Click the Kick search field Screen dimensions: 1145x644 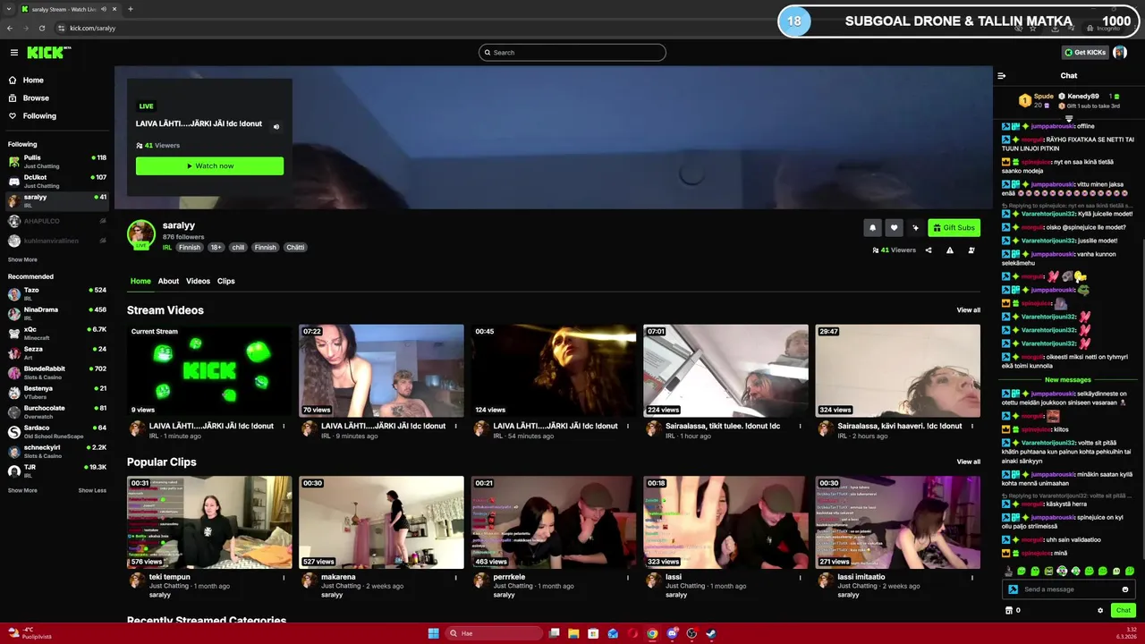572,53
